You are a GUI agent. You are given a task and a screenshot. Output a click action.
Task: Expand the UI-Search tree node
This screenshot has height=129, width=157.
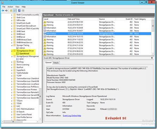tap(12, 112)
